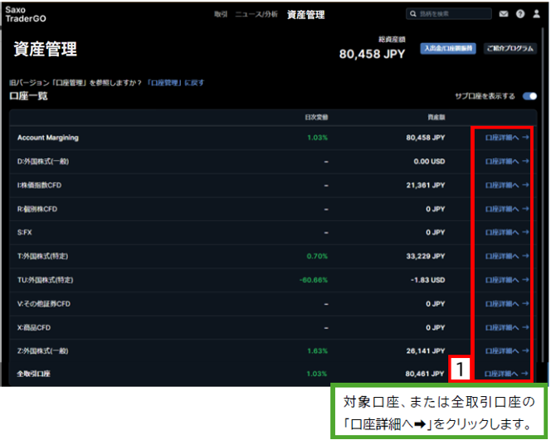Click the 日次変動 column header
The height and width of the screenshot is (440, 551).
point(316,117)
